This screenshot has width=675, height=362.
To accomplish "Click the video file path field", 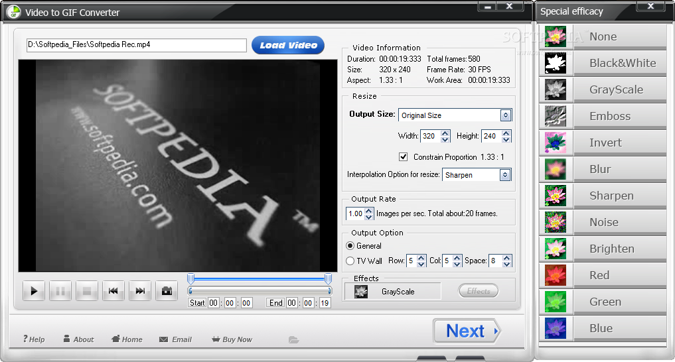I will (x=137, y=44).
